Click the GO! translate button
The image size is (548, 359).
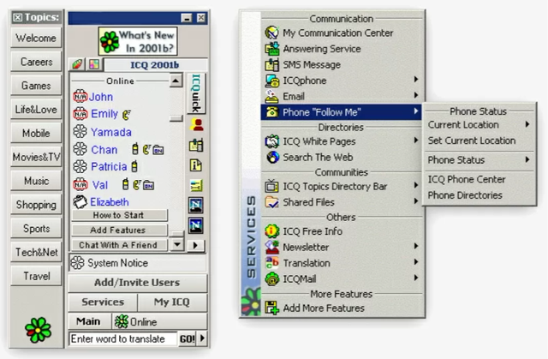tap(187, 338)
